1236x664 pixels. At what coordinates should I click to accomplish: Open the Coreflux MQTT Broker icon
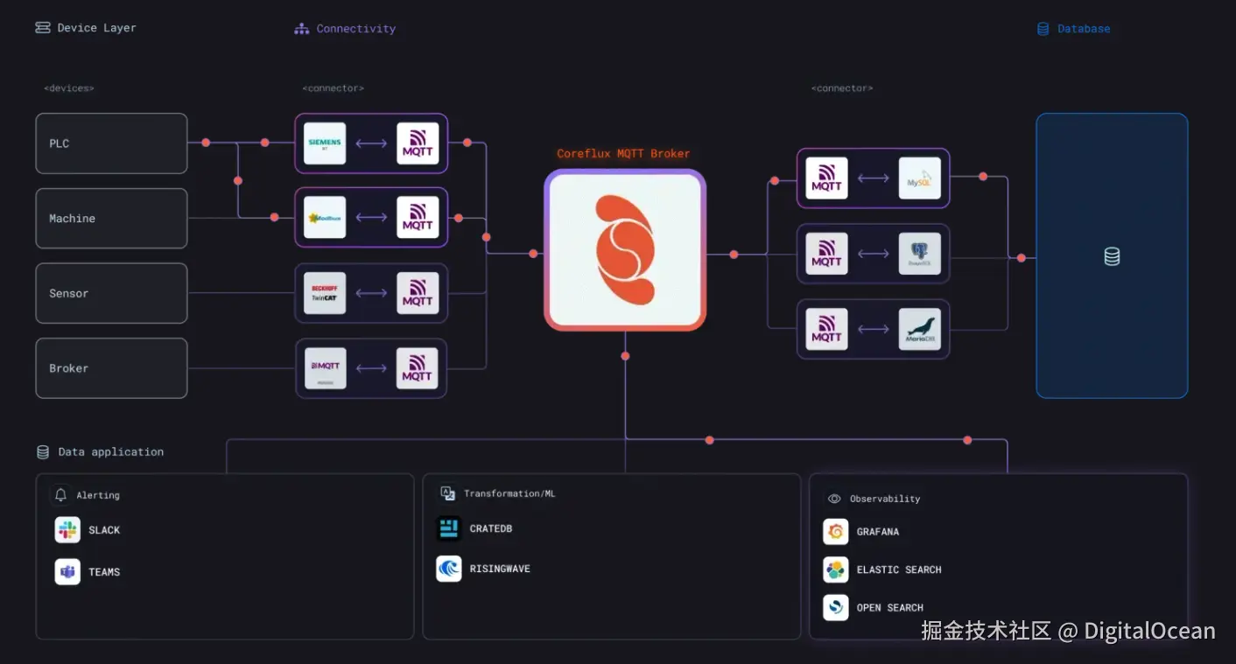point(624,252)
